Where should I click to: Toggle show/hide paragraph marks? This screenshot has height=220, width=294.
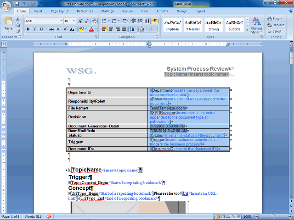(155, 21)
